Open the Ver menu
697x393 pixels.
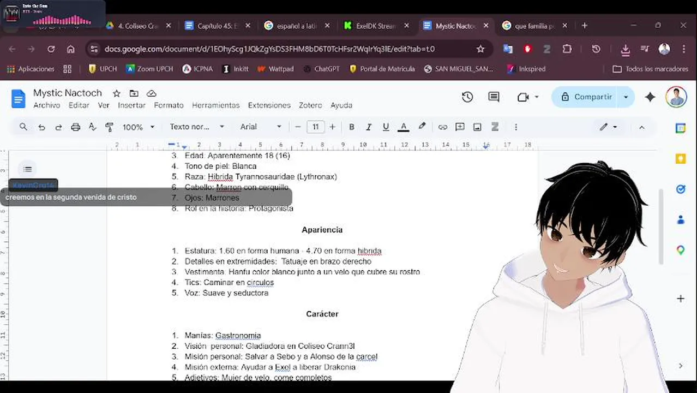click(104, 105)
